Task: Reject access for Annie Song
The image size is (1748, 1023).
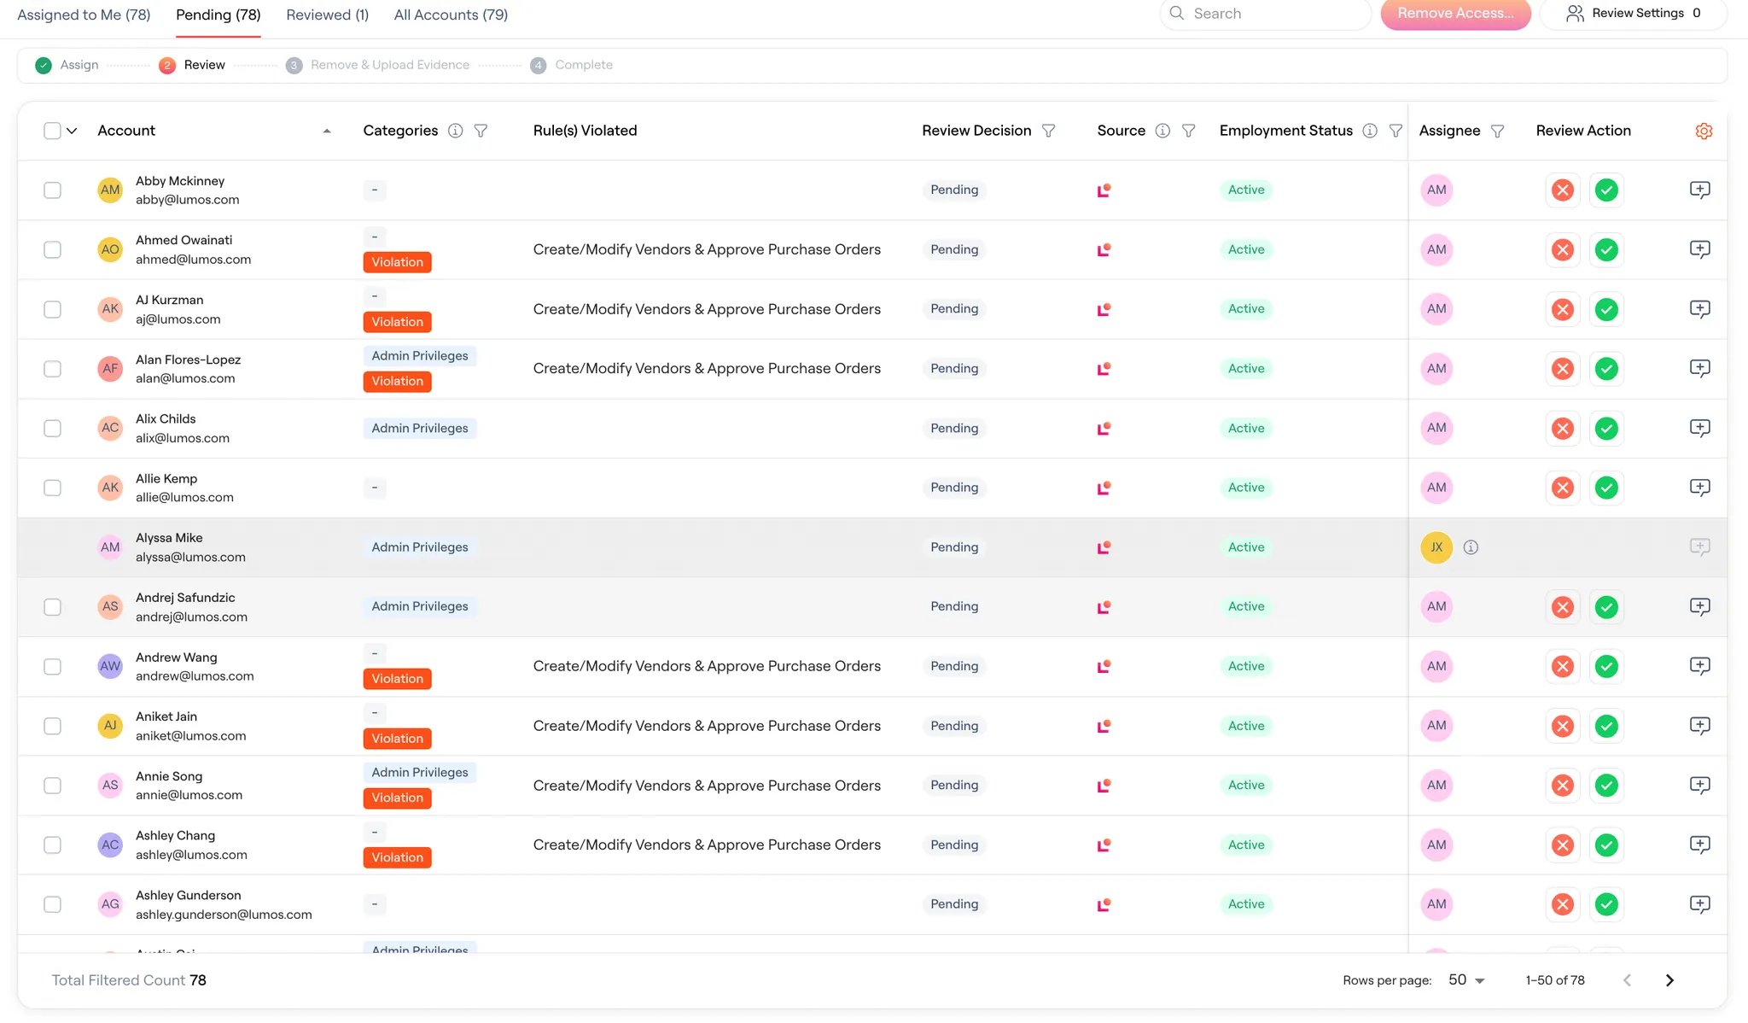Action: [1563, 786]
